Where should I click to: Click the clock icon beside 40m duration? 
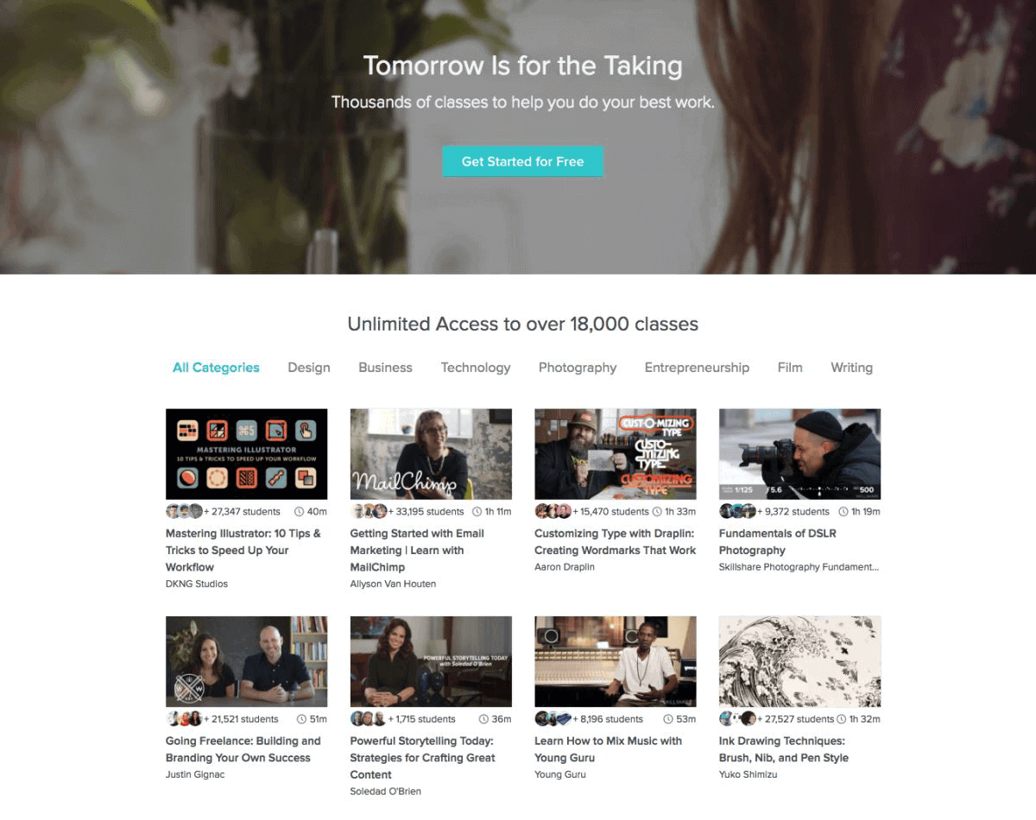point(299,512)
